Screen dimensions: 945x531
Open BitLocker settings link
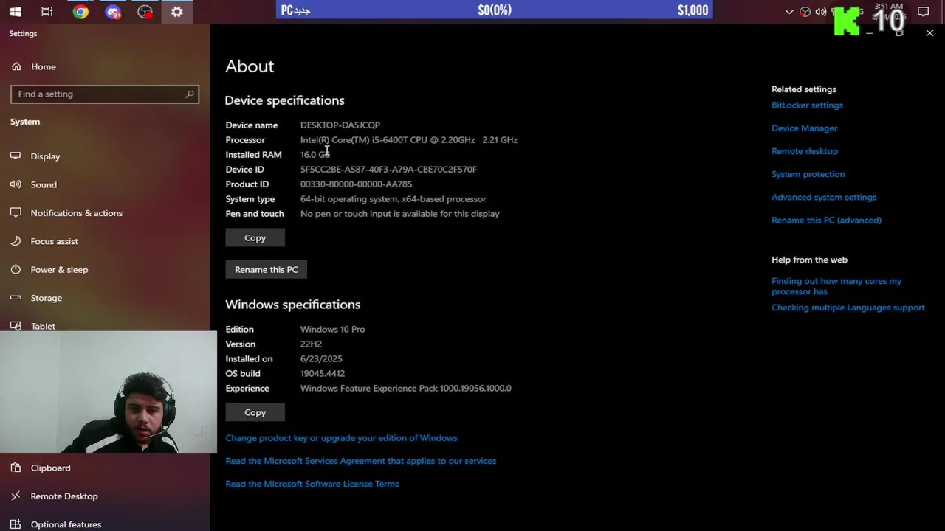click(x=807, y=105)
